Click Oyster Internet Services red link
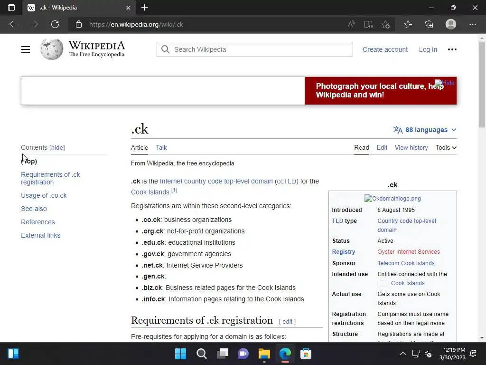The height and width of the screenshot is (365, 486). click(x=409, y=252)
